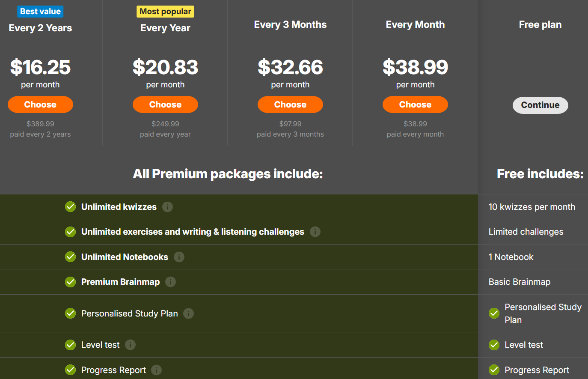588x379 pixels.
Task: Continue with the Free plan
Action: [x=540, y=105]
